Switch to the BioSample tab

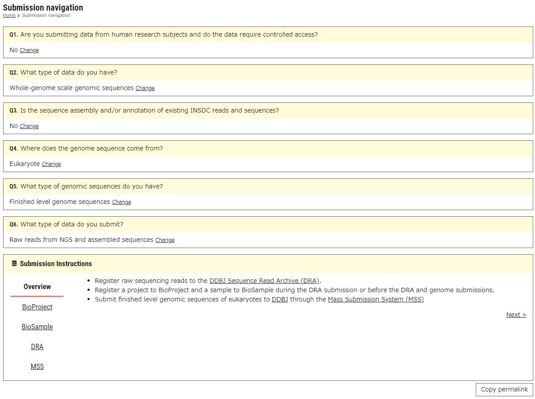(37, 327)
